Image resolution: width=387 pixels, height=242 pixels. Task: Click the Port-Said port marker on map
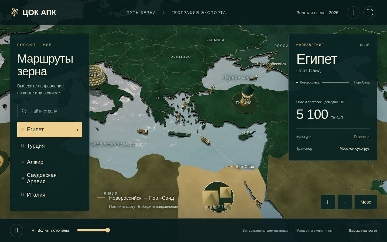tap(232, 166)
